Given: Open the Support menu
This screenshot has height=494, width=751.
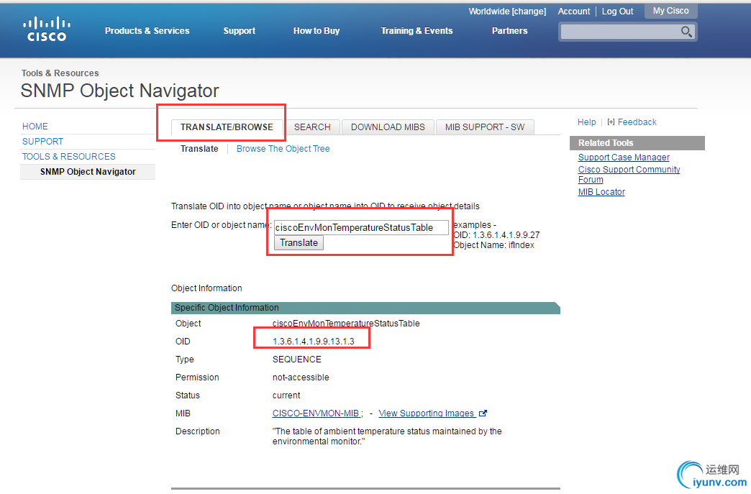Looking at the screenshot, I should coord(239,31).
